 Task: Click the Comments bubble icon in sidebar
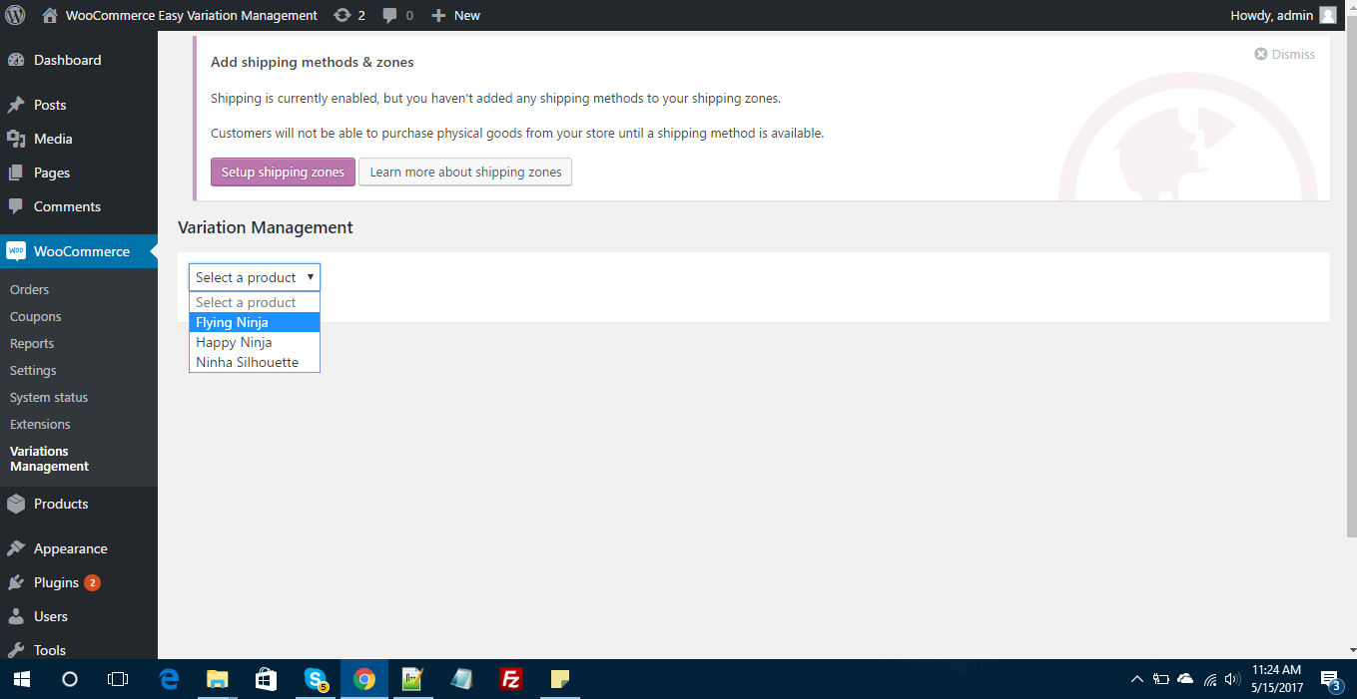click(16, 206)
